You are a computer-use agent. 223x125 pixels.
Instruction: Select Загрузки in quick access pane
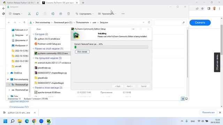pos(20,35)
